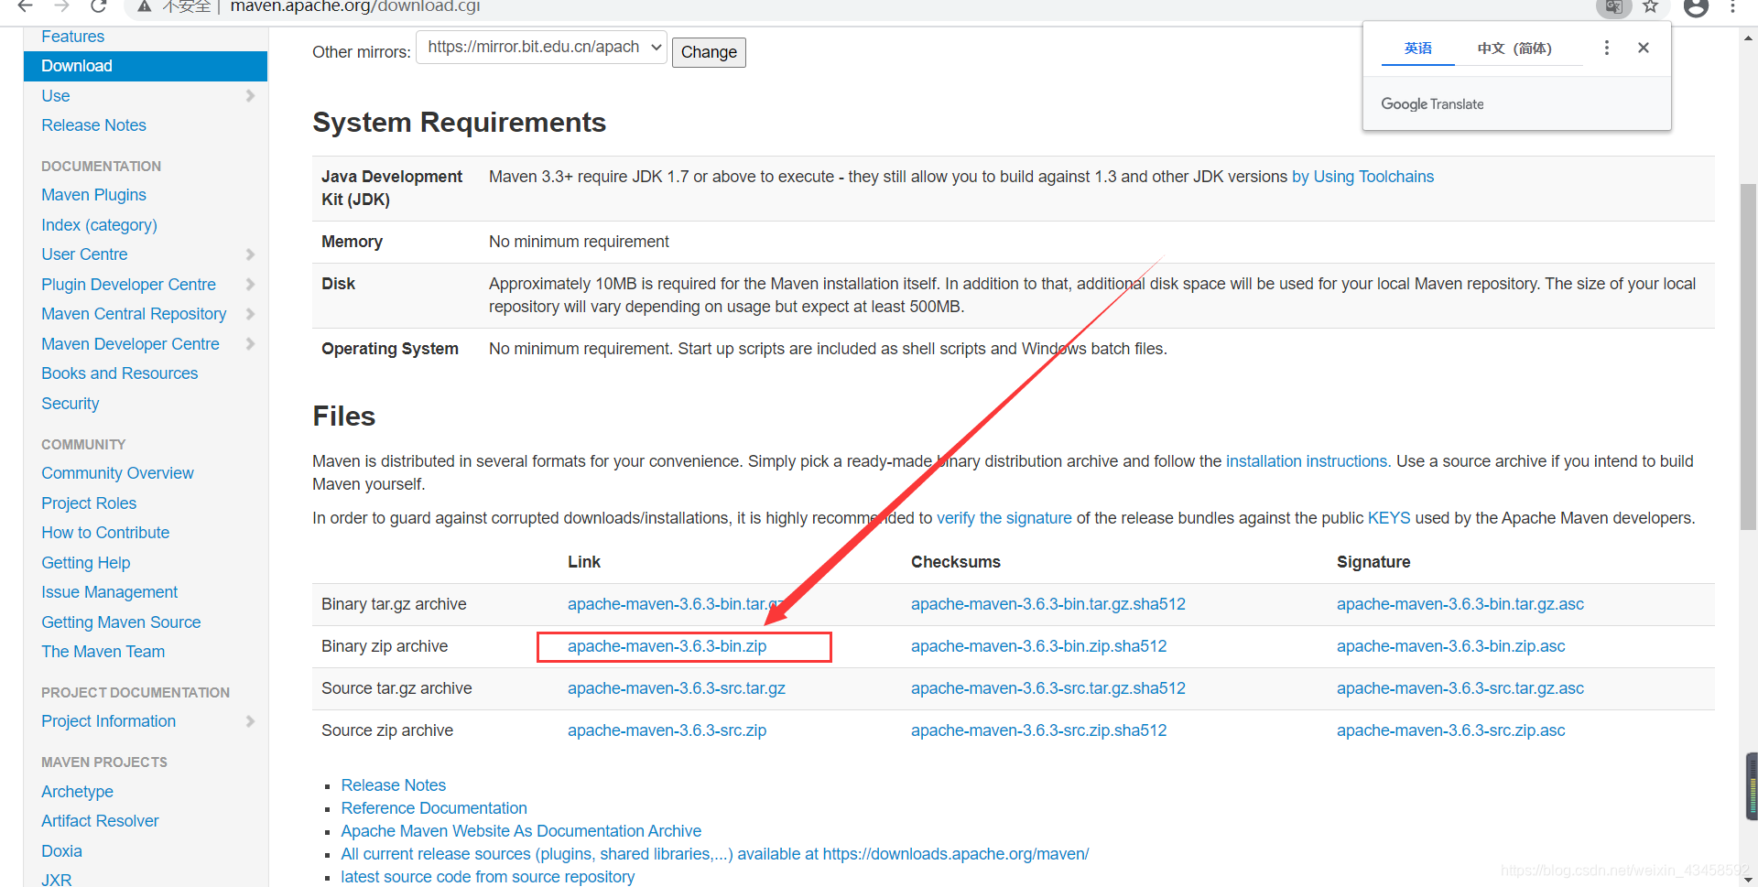Open the Features sidebar link
1758x887 pixels.
click(72, 37)
